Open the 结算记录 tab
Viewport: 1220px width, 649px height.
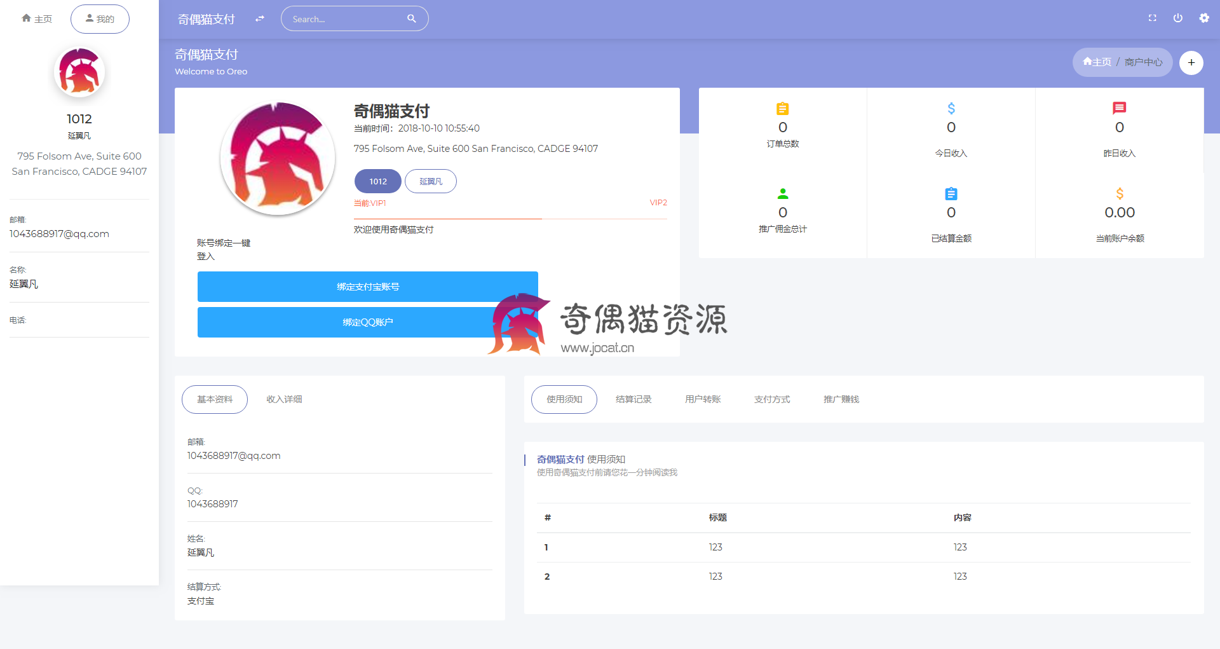pos(634,399)
